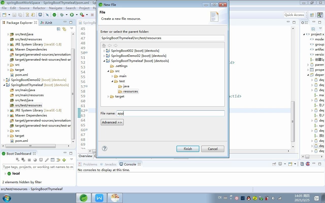325x203 pixels.
Task: Expand the main folder in dialog tree
Action: click(x=112, y=76)
